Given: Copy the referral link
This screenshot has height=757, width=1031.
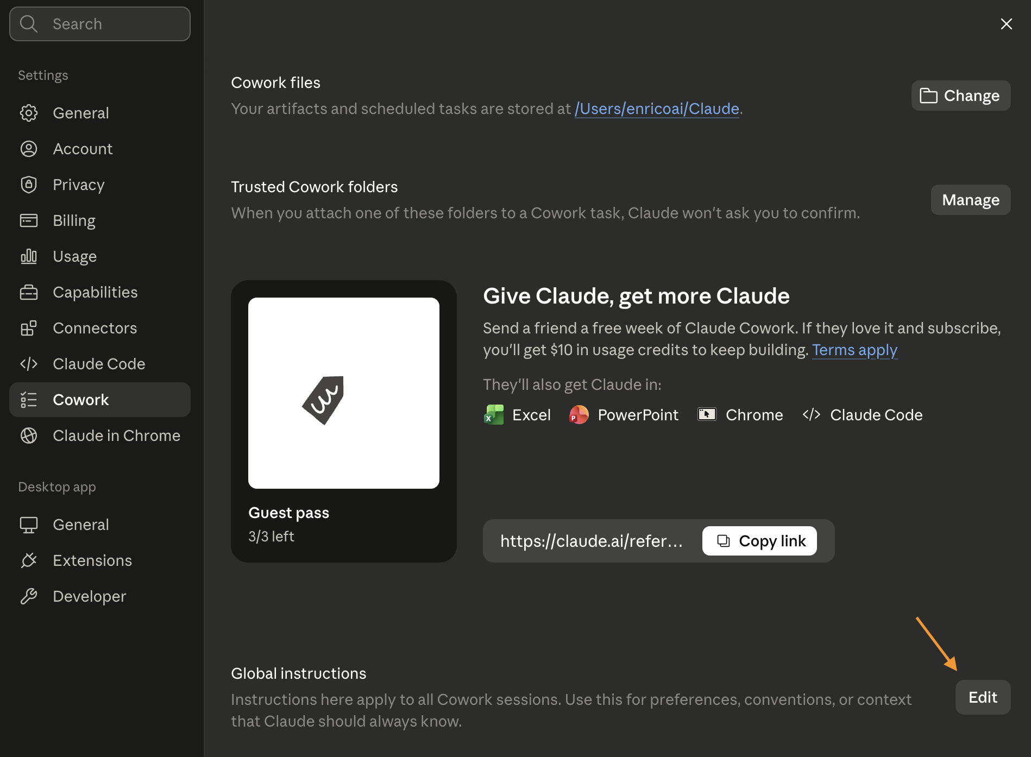Looking at the screenshot, I should coord(759,541).
